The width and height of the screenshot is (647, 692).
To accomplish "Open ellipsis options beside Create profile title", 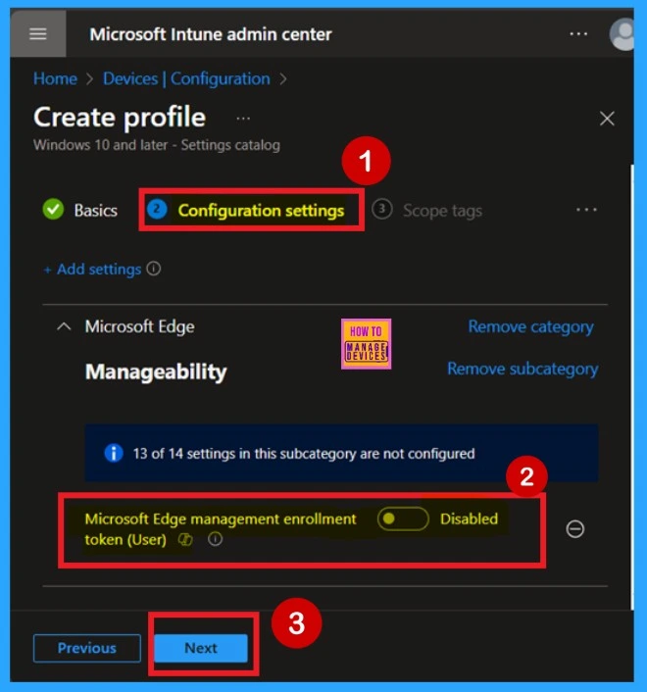I will 243,119.
